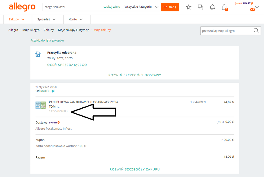The width and height of the screenshot is (264, 177).
Task: Click the delivered parcel box icon
Action: pos(38,54)
